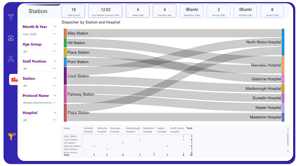
Task: Select the Young Calls card
Action: (218, 11)
